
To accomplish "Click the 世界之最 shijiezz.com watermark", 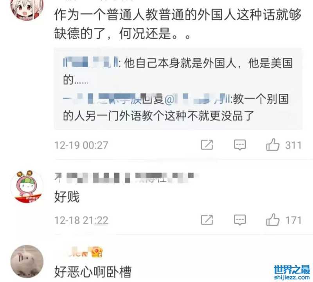I will point(292,273).
